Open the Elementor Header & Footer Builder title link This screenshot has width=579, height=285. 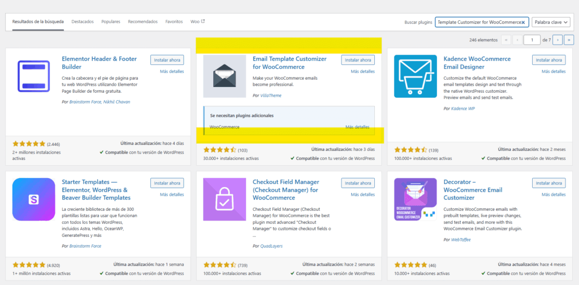[x=100, y=63]
